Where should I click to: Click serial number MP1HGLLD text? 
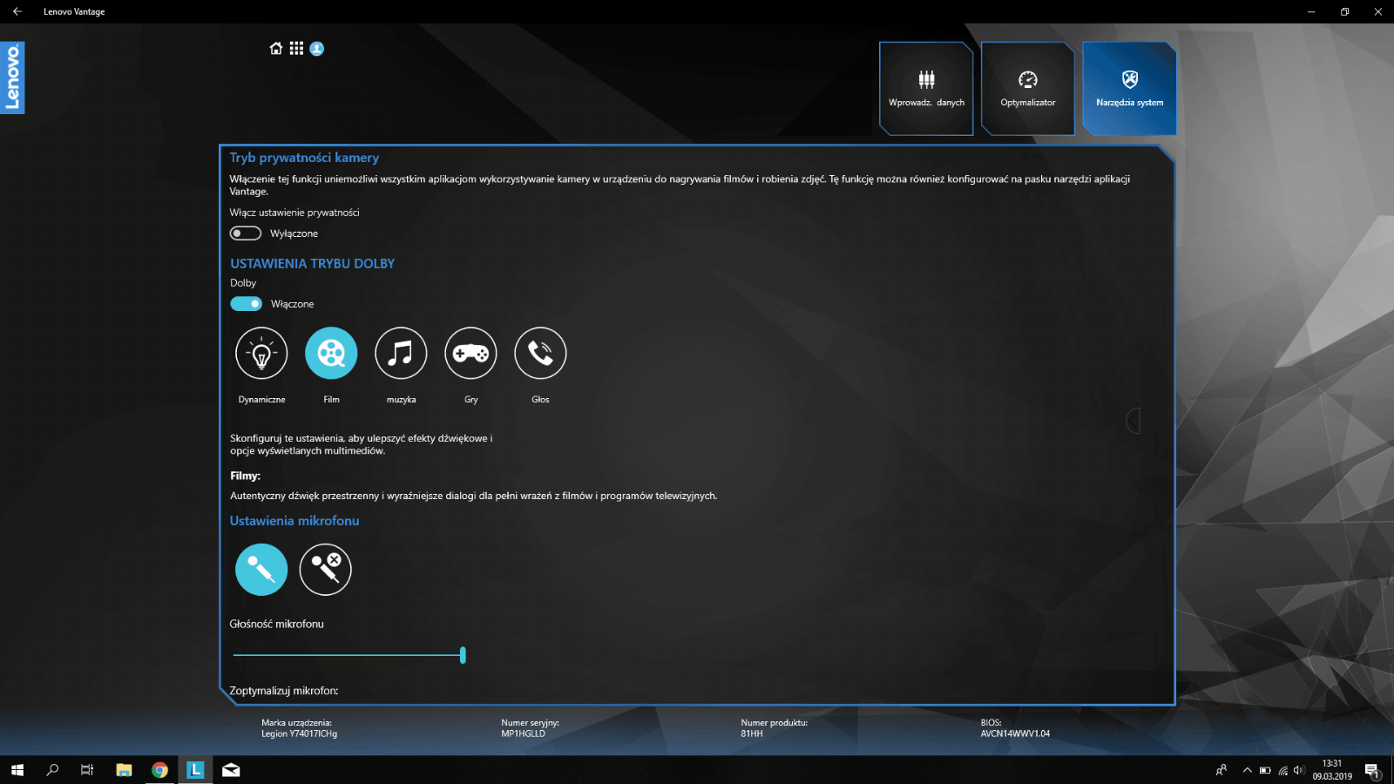point(523,733)
